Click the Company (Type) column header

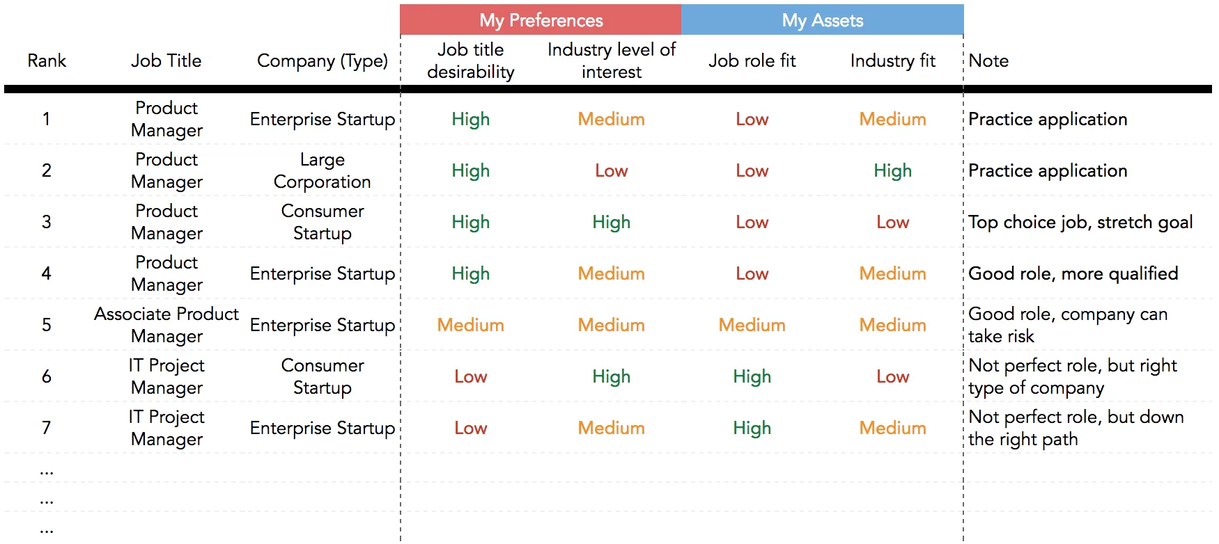coord(322,61)
